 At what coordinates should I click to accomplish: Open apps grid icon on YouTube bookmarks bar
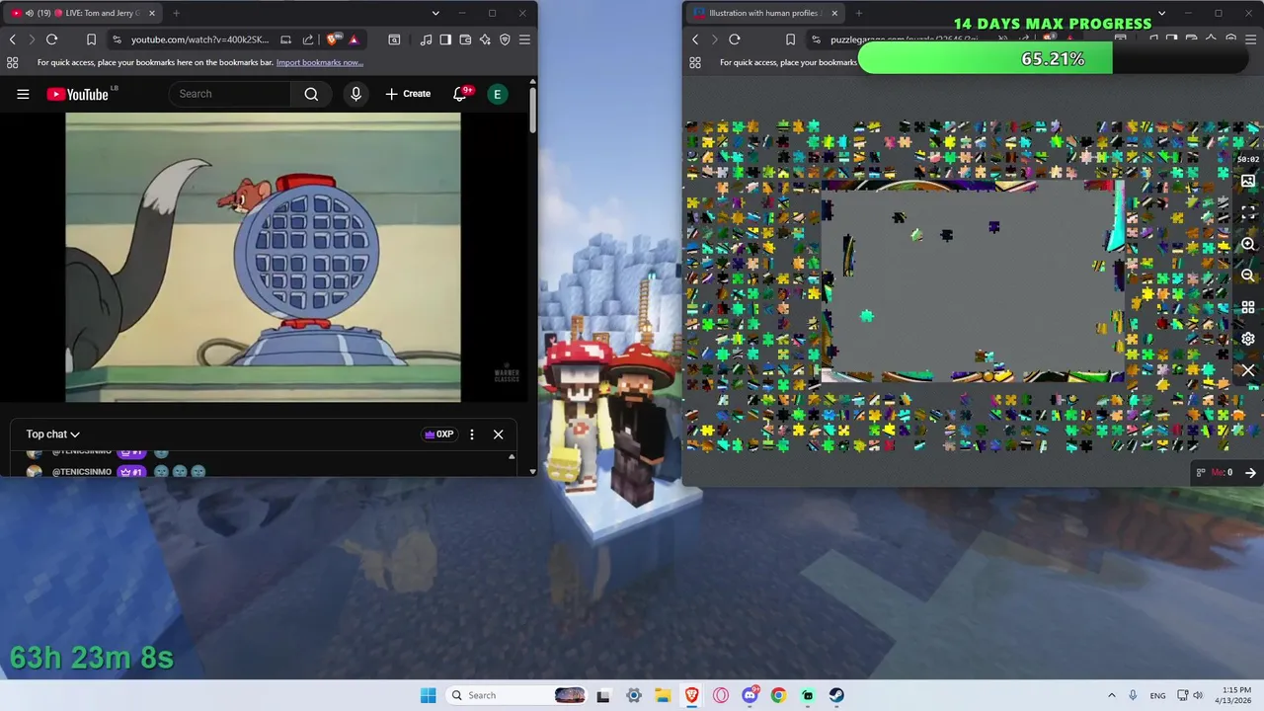pyautogui.click(x=12, y=62)
